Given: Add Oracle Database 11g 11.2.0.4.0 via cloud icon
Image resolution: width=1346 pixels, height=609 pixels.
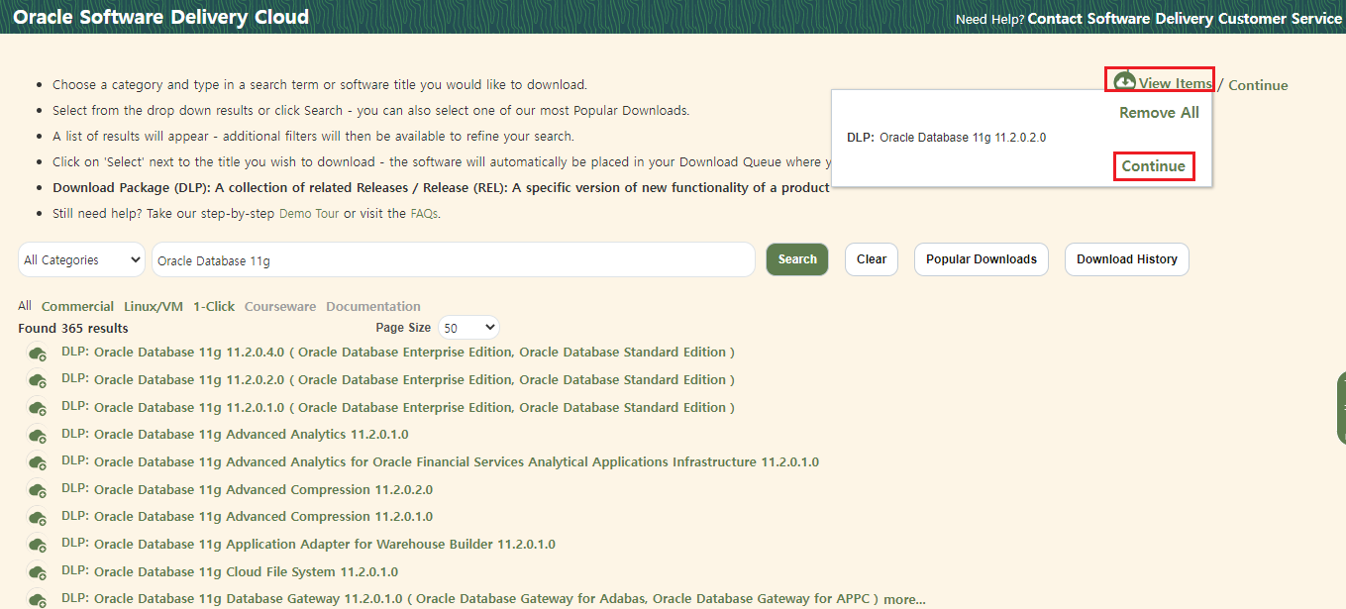Looking at the screenshot, I should tap(38, 354).
